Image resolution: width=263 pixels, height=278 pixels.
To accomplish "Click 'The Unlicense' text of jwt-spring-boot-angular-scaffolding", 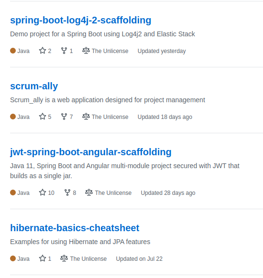I will (113, 193).
